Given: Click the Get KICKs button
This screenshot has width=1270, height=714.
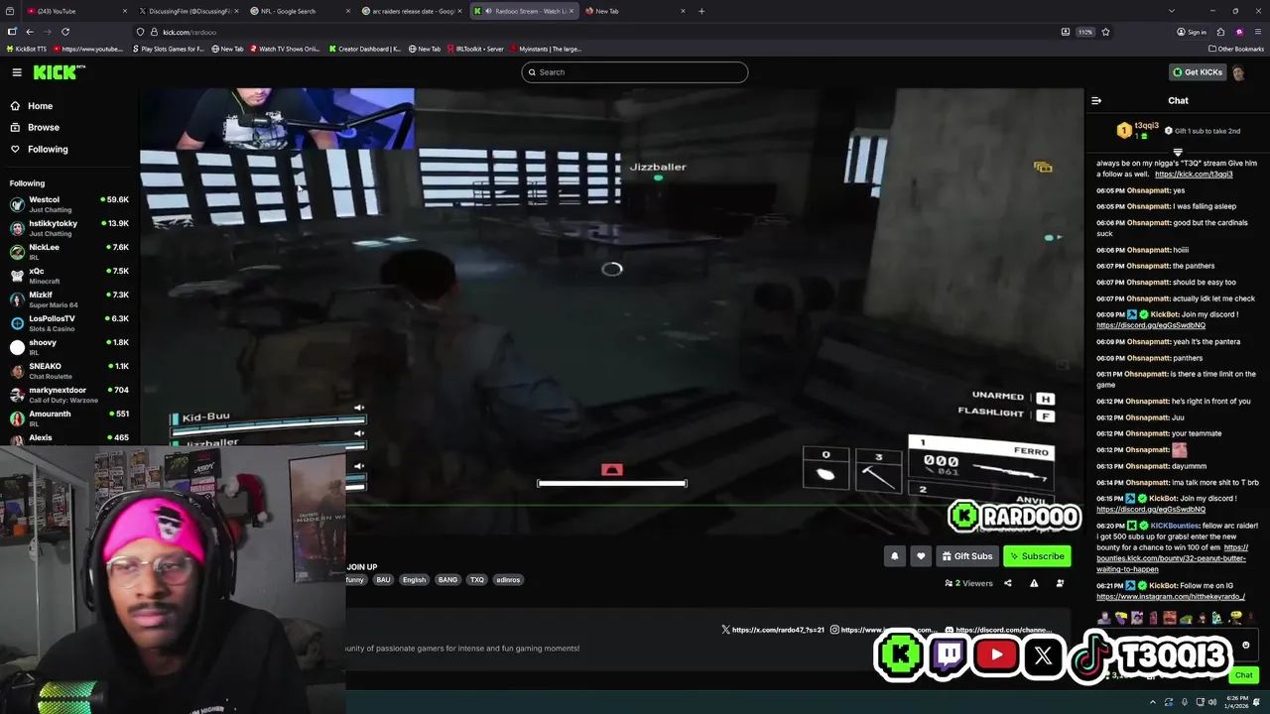Looking at the screenshot, I should [1198, 72].
